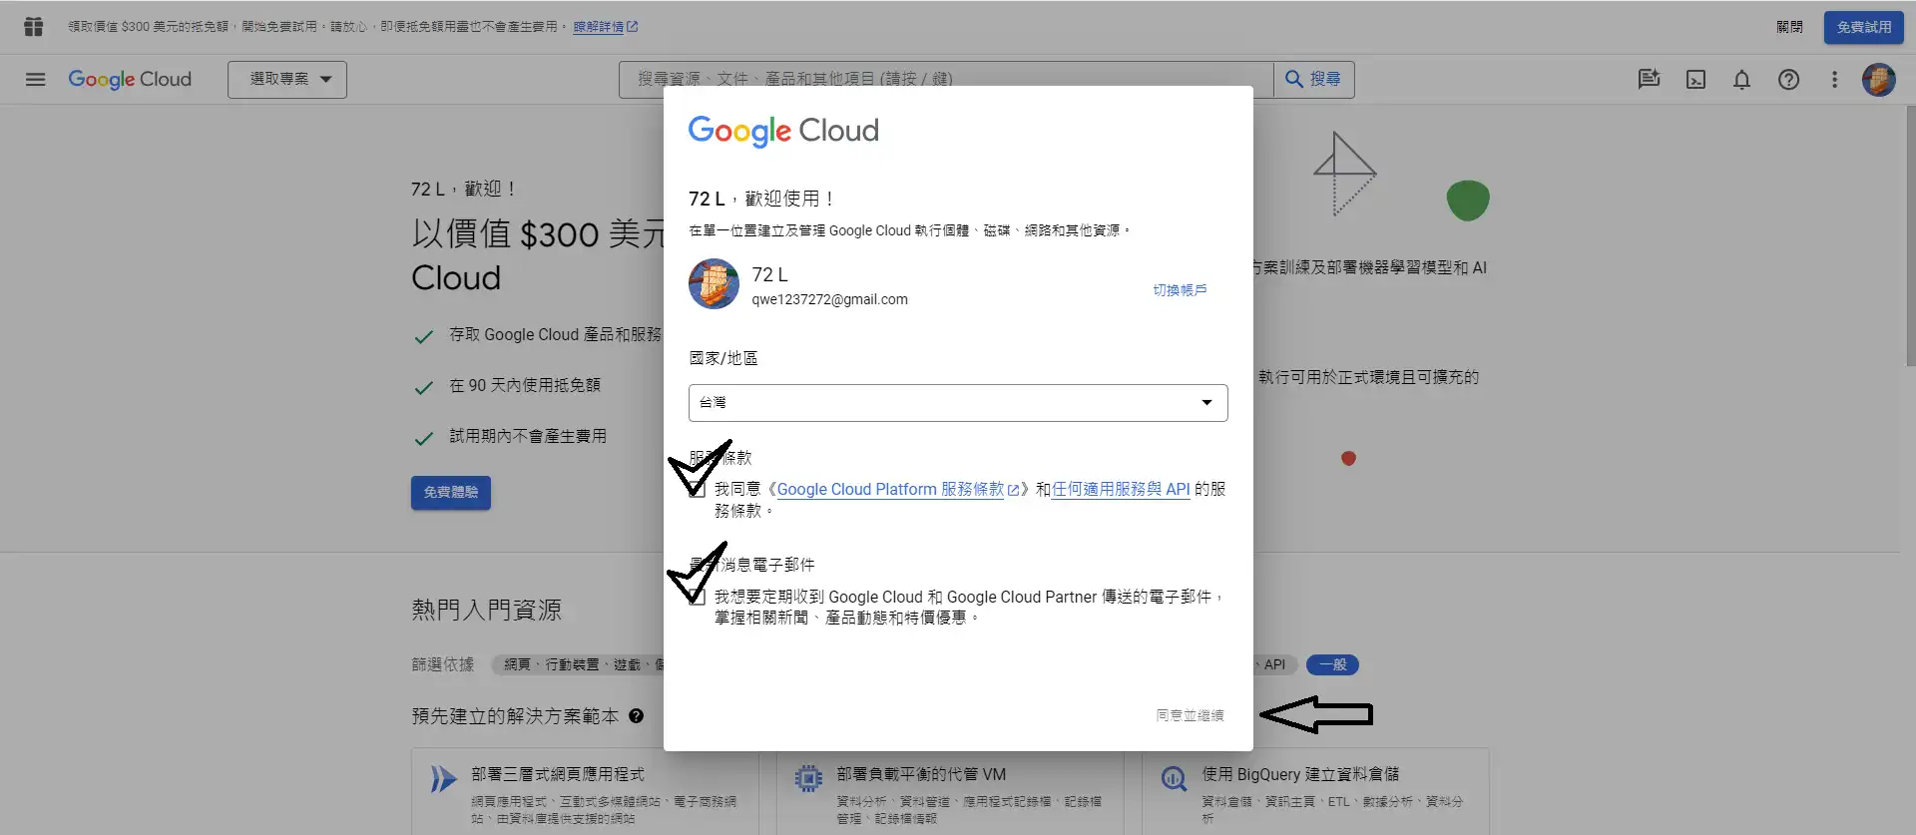Select the 一般 filter chip

(1332, 664)
